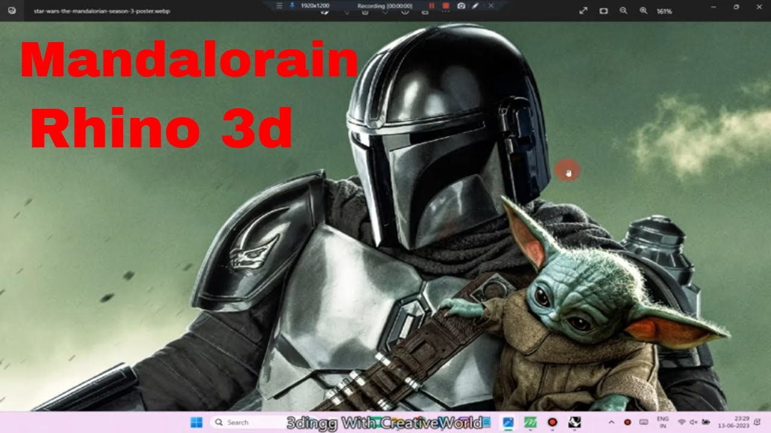Click the Photos app icon in title bar
771x433 pixels.
tap(12, 11)
